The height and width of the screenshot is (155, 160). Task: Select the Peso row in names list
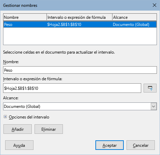click(x=80, y=24)
